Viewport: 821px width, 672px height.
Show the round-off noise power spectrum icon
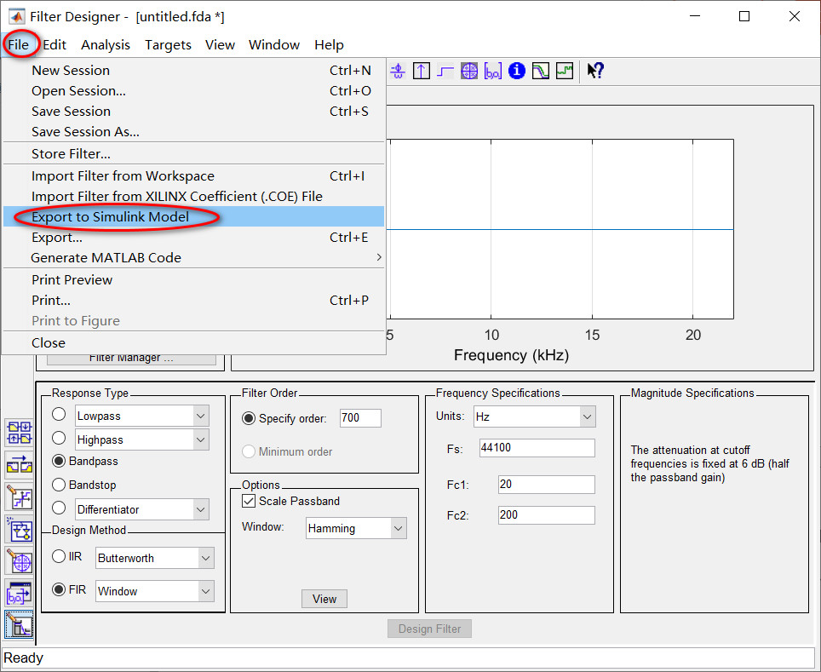tap(565, 71)
